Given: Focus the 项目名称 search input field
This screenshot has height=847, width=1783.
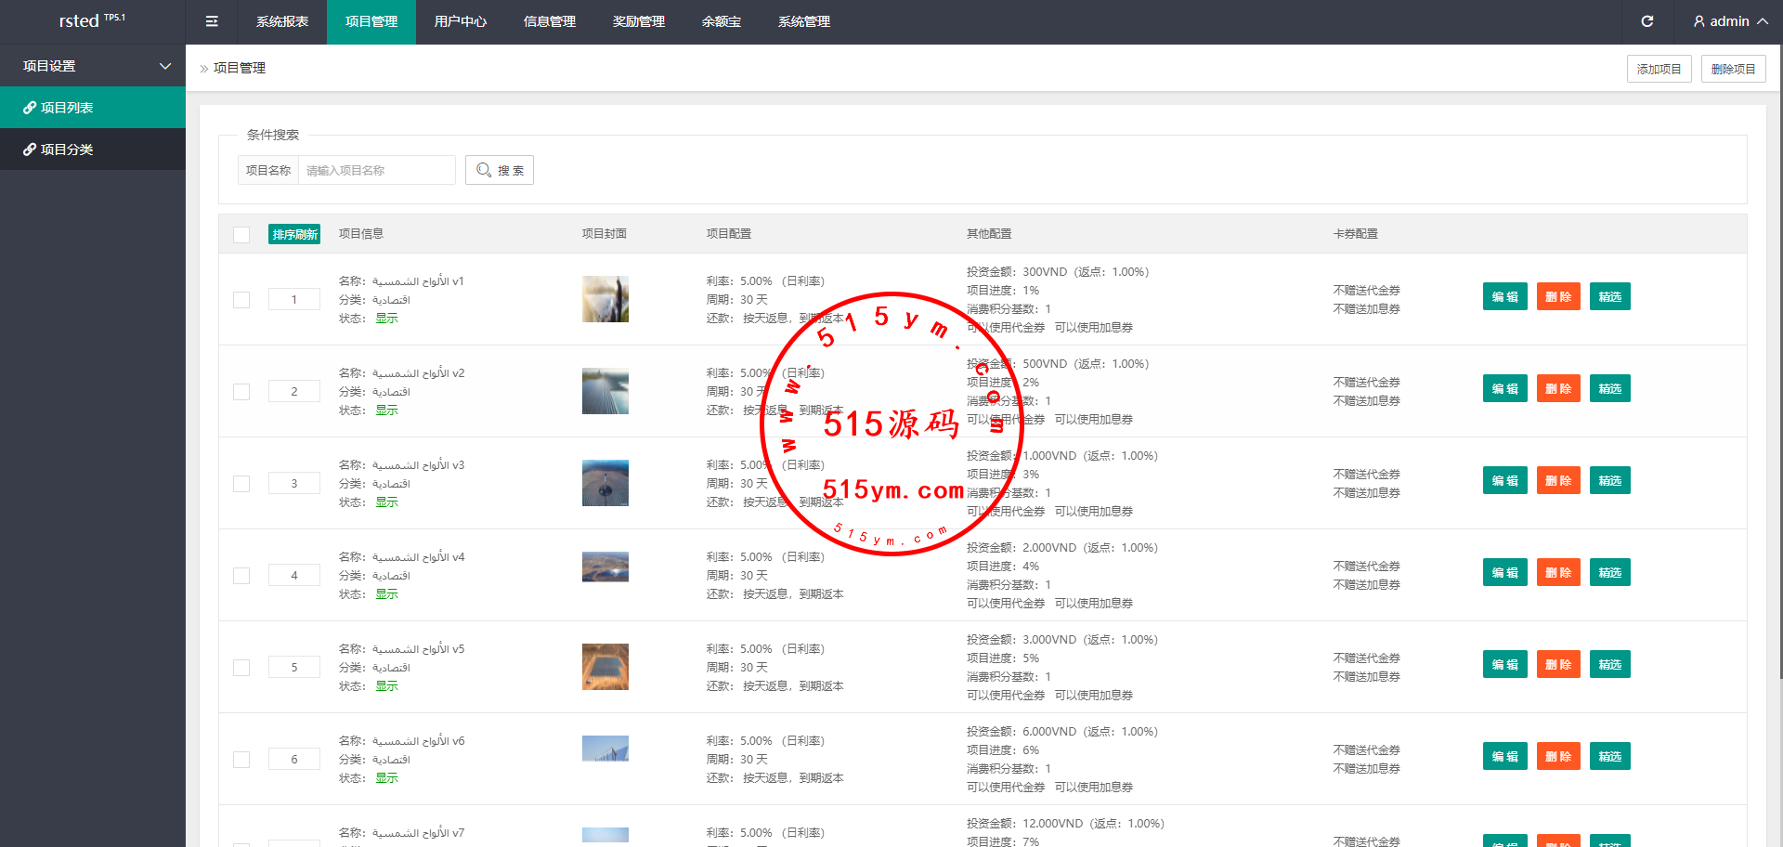Looking at the screenshot, I should (376, 170).
